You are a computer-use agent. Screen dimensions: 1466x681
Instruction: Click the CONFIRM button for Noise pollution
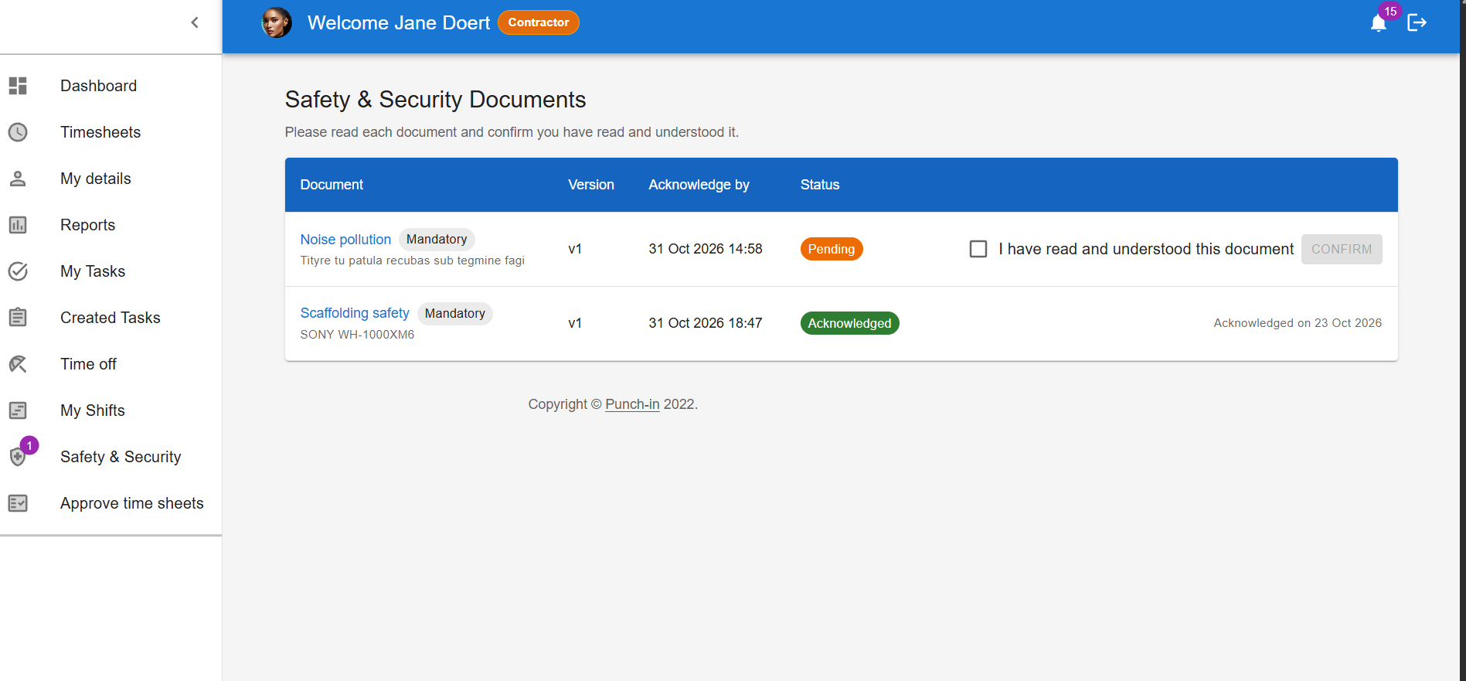pyautogui.click(x=1342, y=249)
